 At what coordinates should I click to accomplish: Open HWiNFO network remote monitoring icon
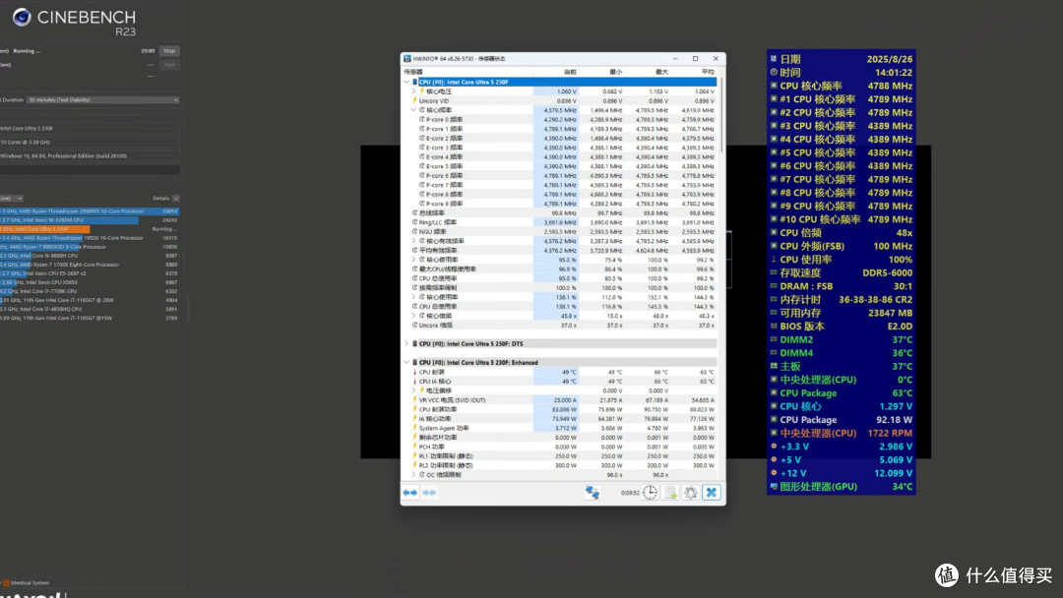coord(592,493)
